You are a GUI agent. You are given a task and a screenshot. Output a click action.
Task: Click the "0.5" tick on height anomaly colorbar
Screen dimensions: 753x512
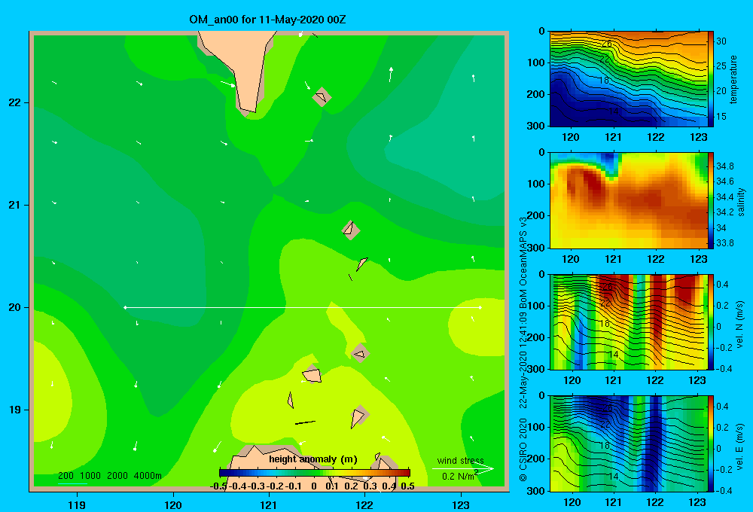pos(407,486)
